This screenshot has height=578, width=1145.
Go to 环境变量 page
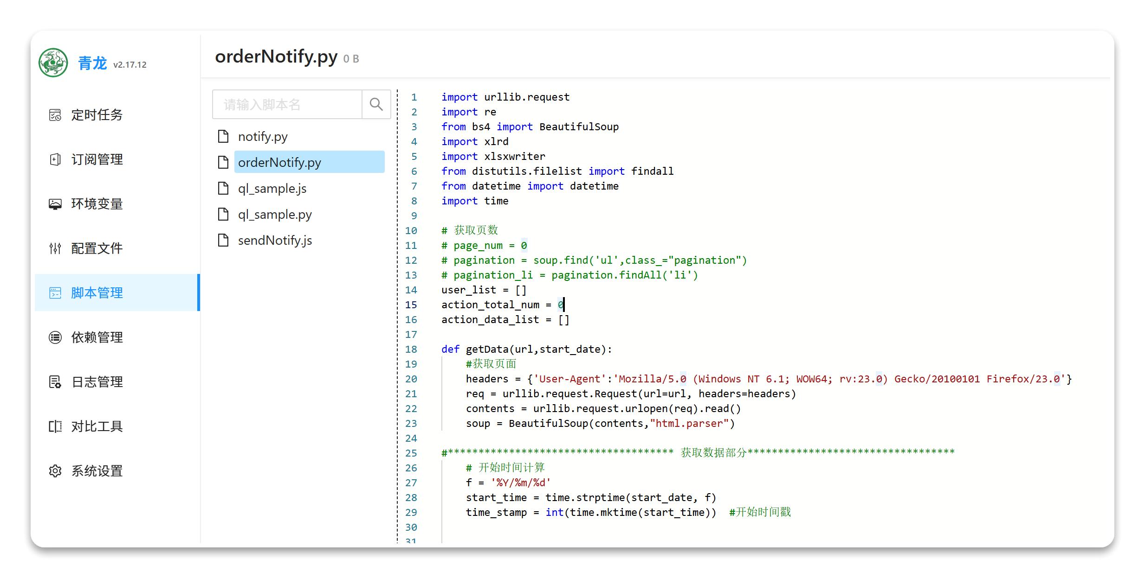pyautogui.click(x=117, y=204)
